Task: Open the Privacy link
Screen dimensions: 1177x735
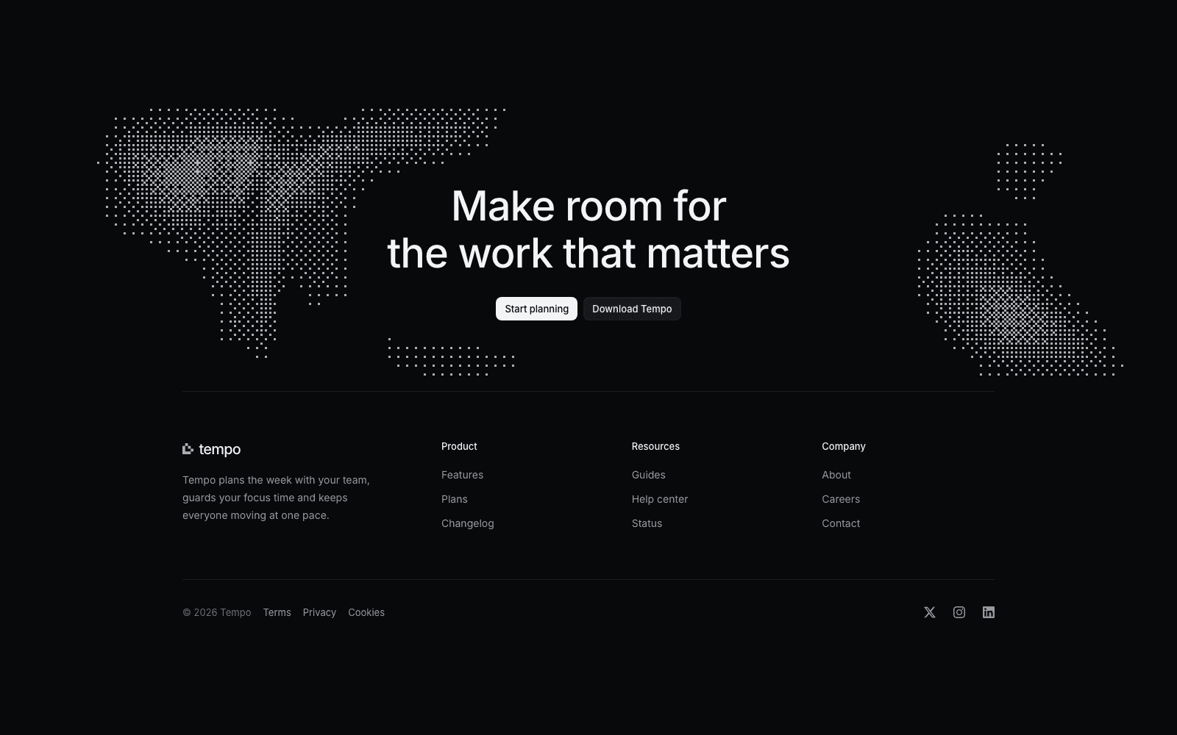Action: [x=319, y=612]
